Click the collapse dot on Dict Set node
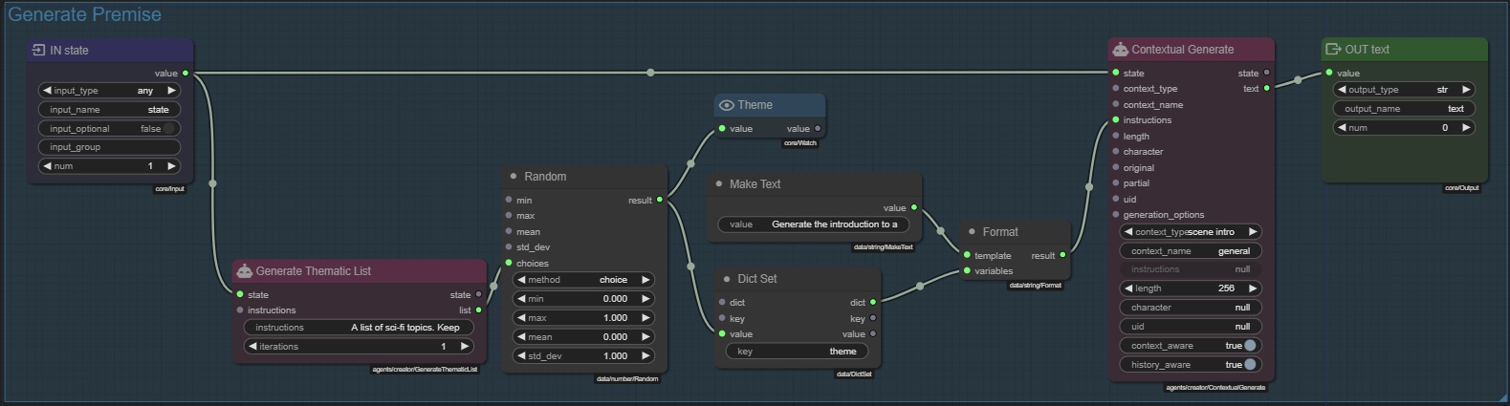Screen dimensions: 1510x406 [727, 279]
